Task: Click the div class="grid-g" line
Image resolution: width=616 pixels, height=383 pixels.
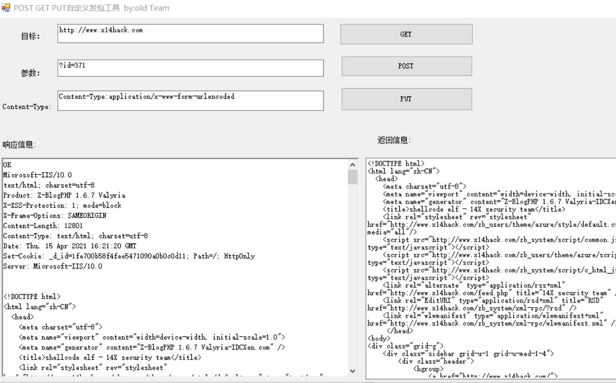Action: click(x=405, y=346)
